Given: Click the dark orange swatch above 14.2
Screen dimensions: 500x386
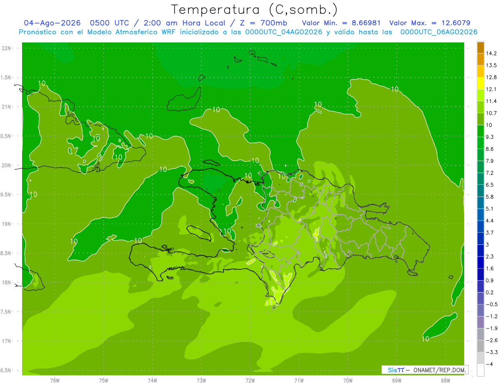Looking at the screenshot, I should pos(480,47).
